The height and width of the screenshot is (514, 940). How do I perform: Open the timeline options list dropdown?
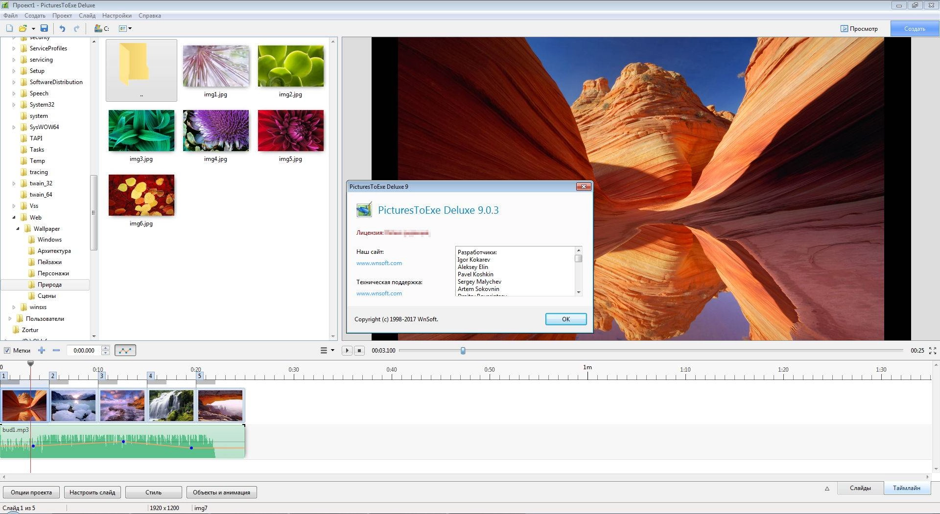point(327,350)
